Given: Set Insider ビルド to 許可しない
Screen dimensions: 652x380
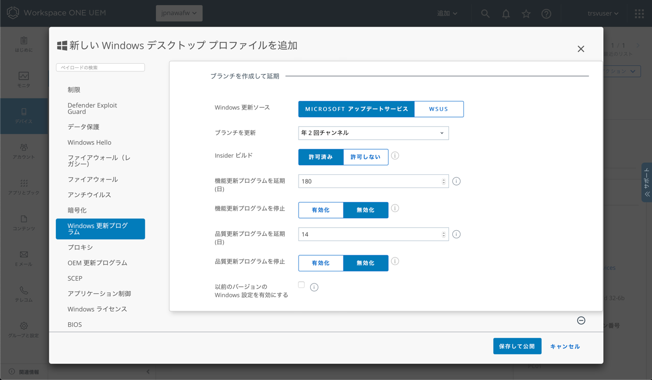Looking at the screenshot, I should click(x=365, y=157).
